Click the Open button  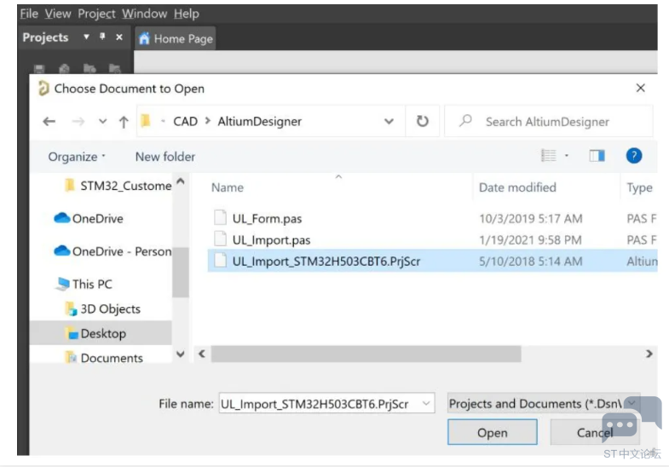[x=493, y=432]
